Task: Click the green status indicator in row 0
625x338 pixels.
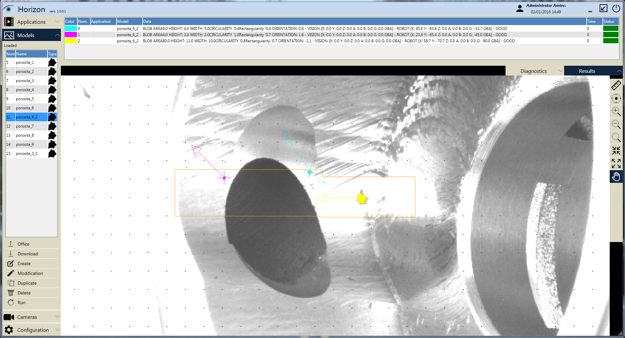Action: 611,28
